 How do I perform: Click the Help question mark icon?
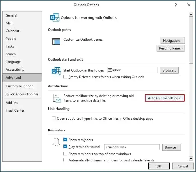pyautogui.click(x=176, y=5)
